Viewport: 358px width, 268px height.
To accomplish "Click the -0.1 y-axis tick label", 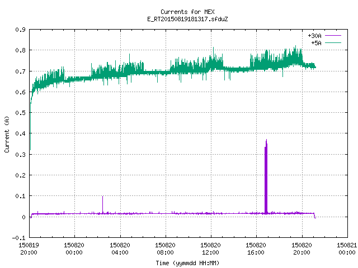I will click(18, 238).
